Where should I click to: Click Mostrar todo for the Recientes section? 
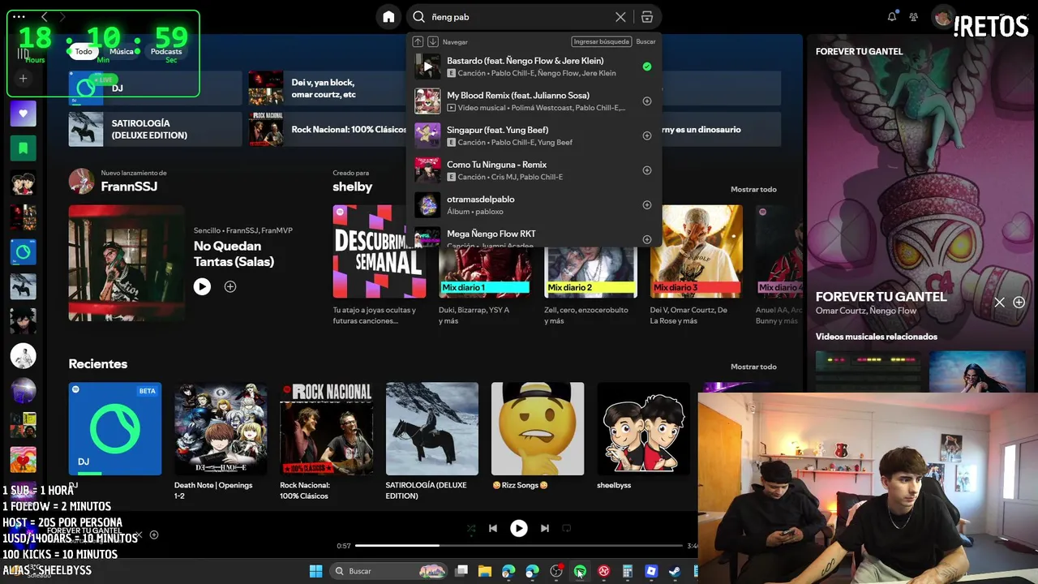point(753,367)
